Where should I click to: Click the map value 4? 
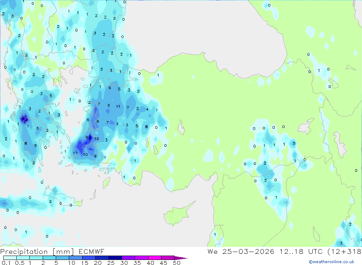147,109
